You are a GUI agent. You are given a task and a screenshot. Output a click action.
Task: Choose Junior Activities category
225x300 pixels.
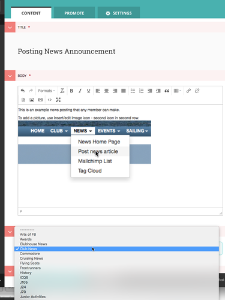[x=117, y=297]
